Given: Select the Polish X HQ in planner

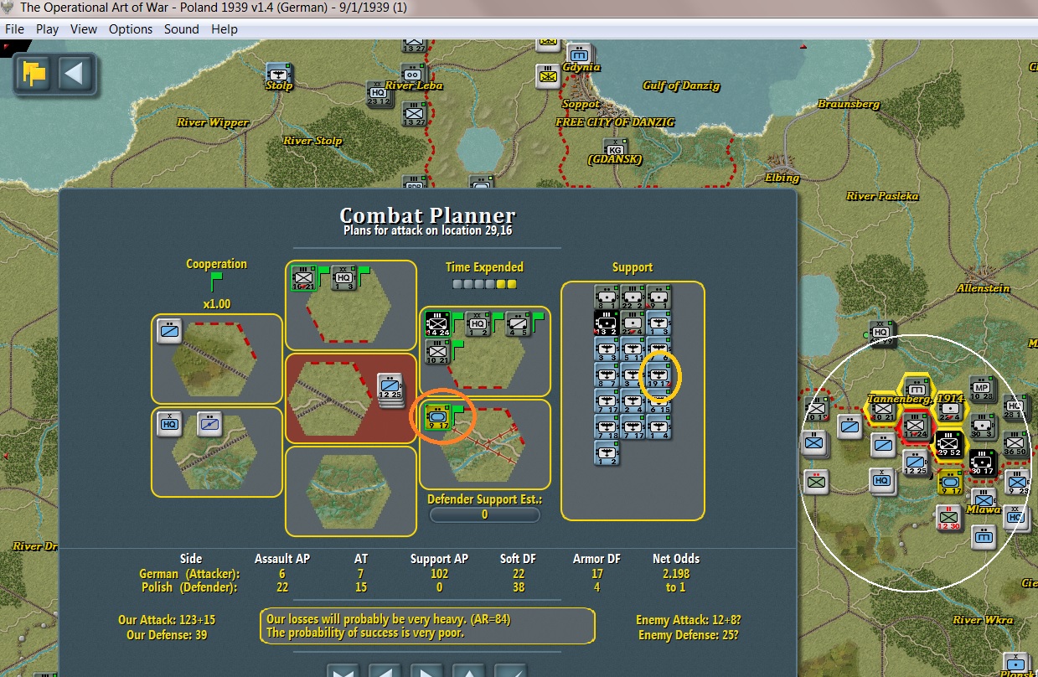Looking at the screenshot, I should 170,424.
